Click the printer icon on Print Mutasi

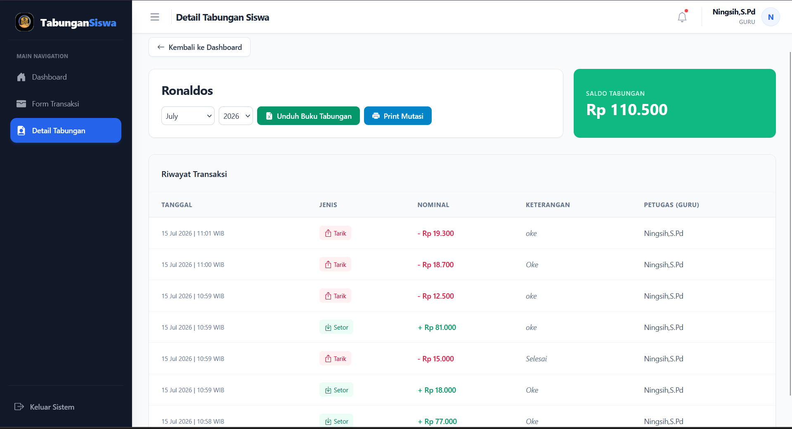(x=376, y=116)
